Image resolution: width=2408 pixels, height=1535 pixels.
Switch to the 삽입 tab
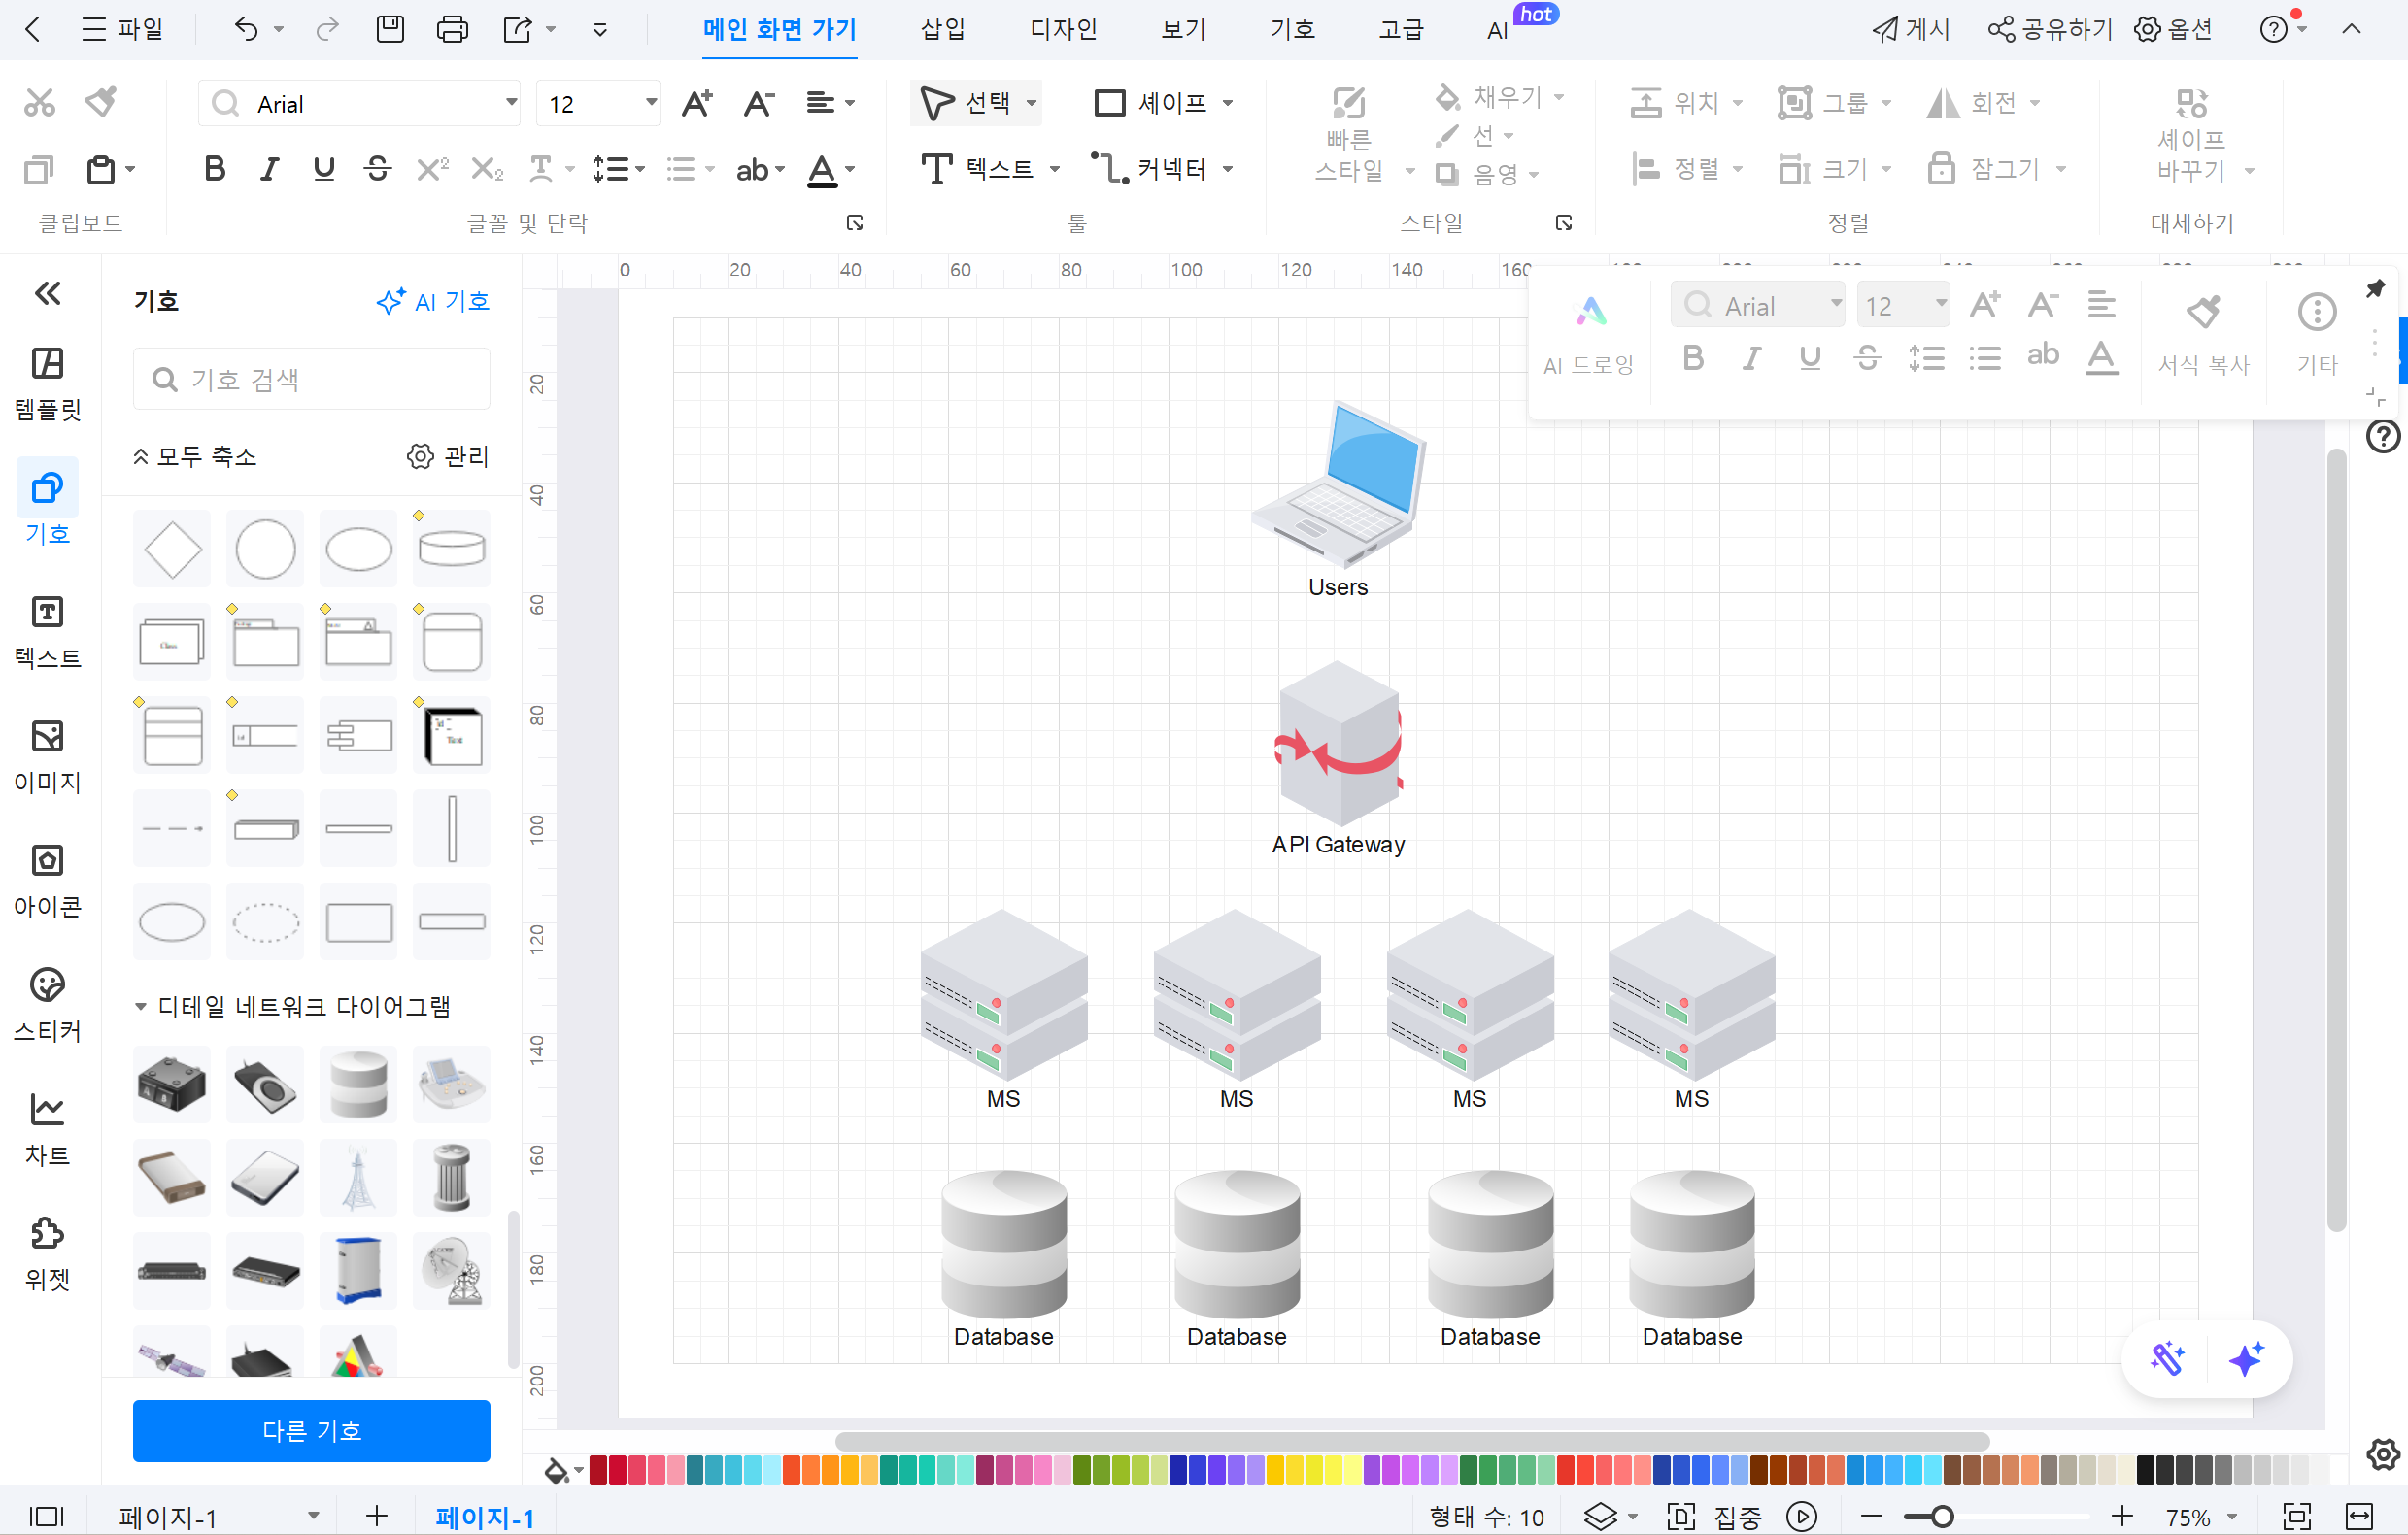[x=942, y=29]
